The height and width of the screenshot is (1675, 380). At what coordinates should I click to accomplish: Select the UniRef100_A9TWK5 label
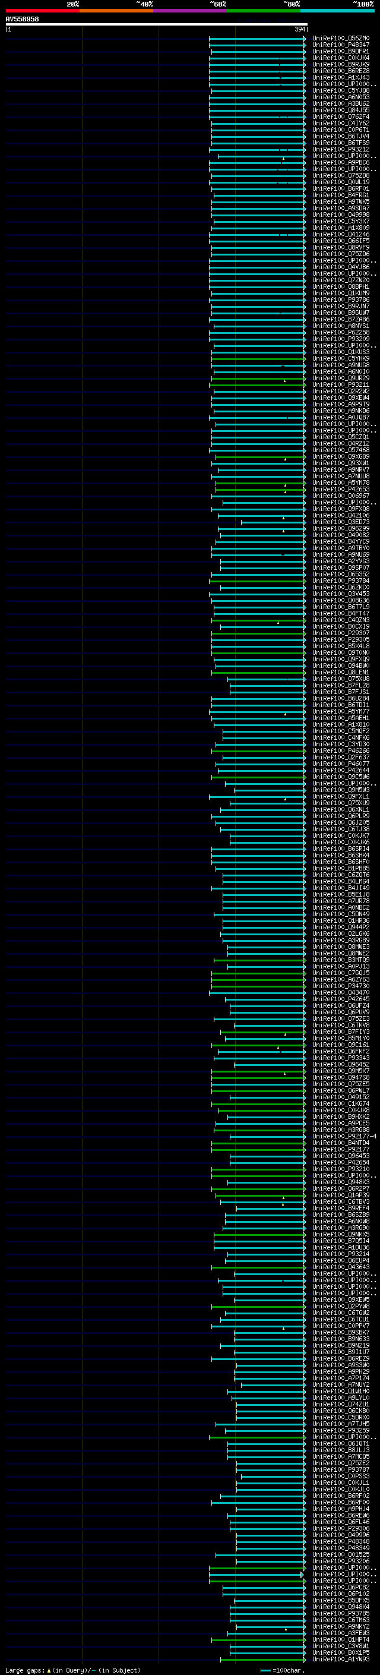pos(341,201)
